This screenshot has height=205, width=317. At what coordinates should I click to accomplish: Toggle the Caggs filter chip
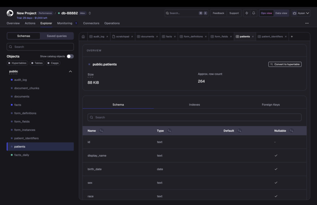point(53,63)
